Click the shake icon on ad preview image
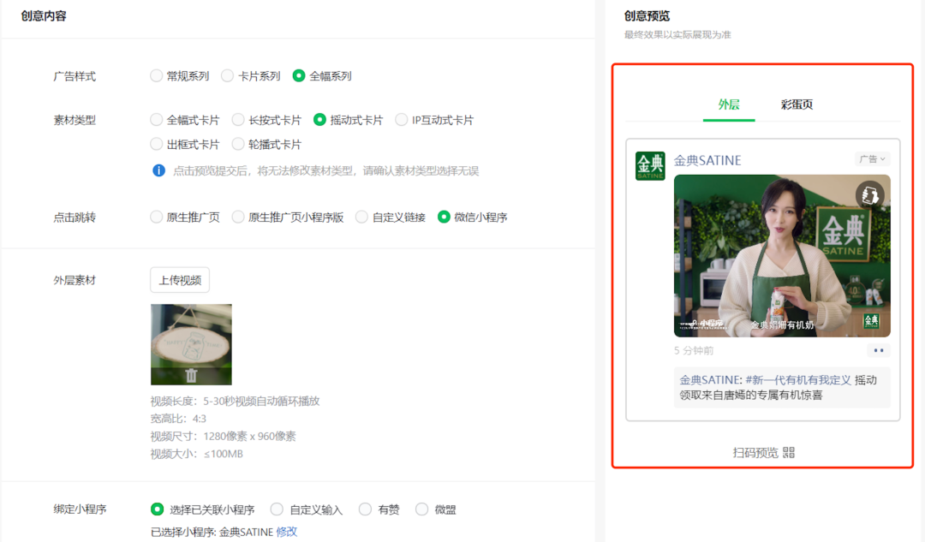The image size is (925, 542). [869, 195]
